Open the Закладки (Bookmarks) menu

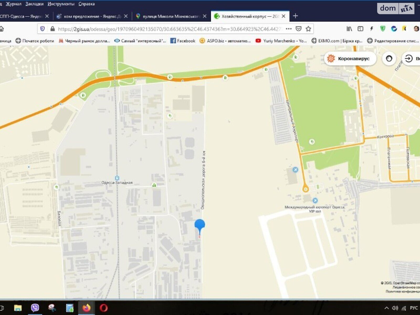coord(34,4)
